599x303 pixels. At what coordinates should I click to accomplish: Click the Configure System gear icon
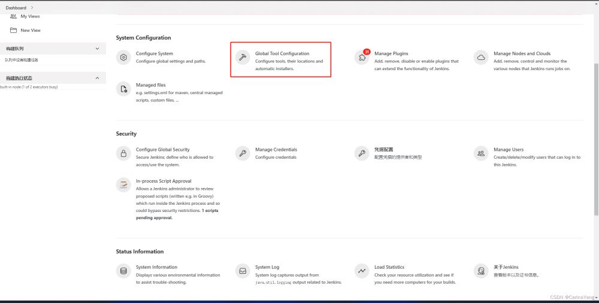pyautogui.click(x=123, y=57)
